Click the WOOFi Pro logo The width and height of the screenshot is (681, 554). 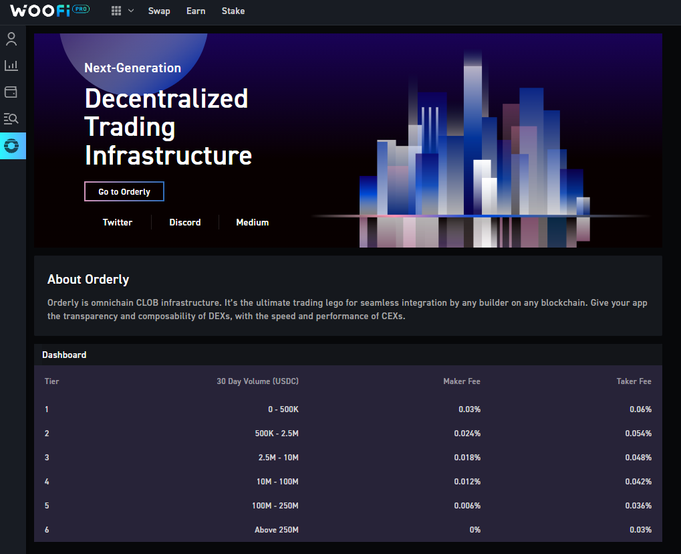(49, 11)
